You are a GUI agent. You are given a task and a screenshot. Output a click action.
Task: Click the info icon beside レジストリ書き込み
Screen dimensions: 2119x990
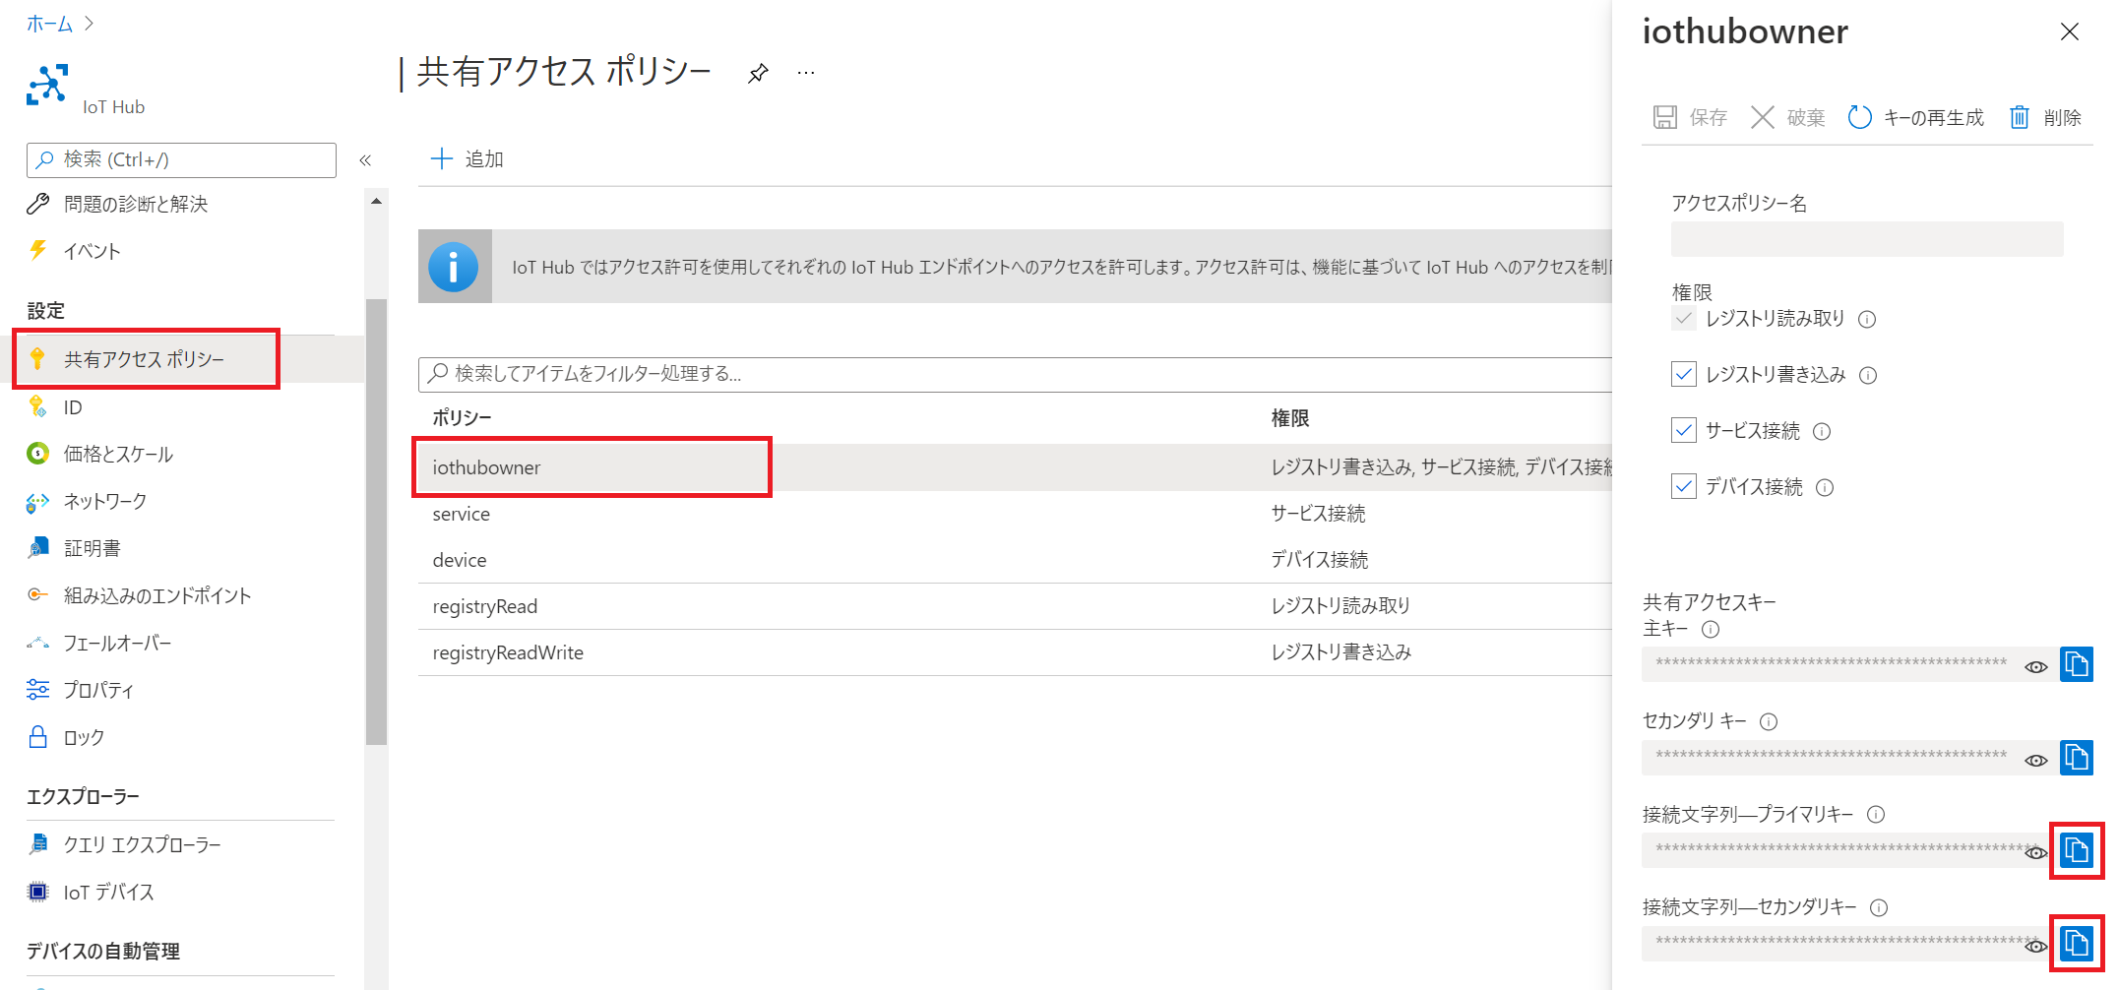coord(1868,375)
